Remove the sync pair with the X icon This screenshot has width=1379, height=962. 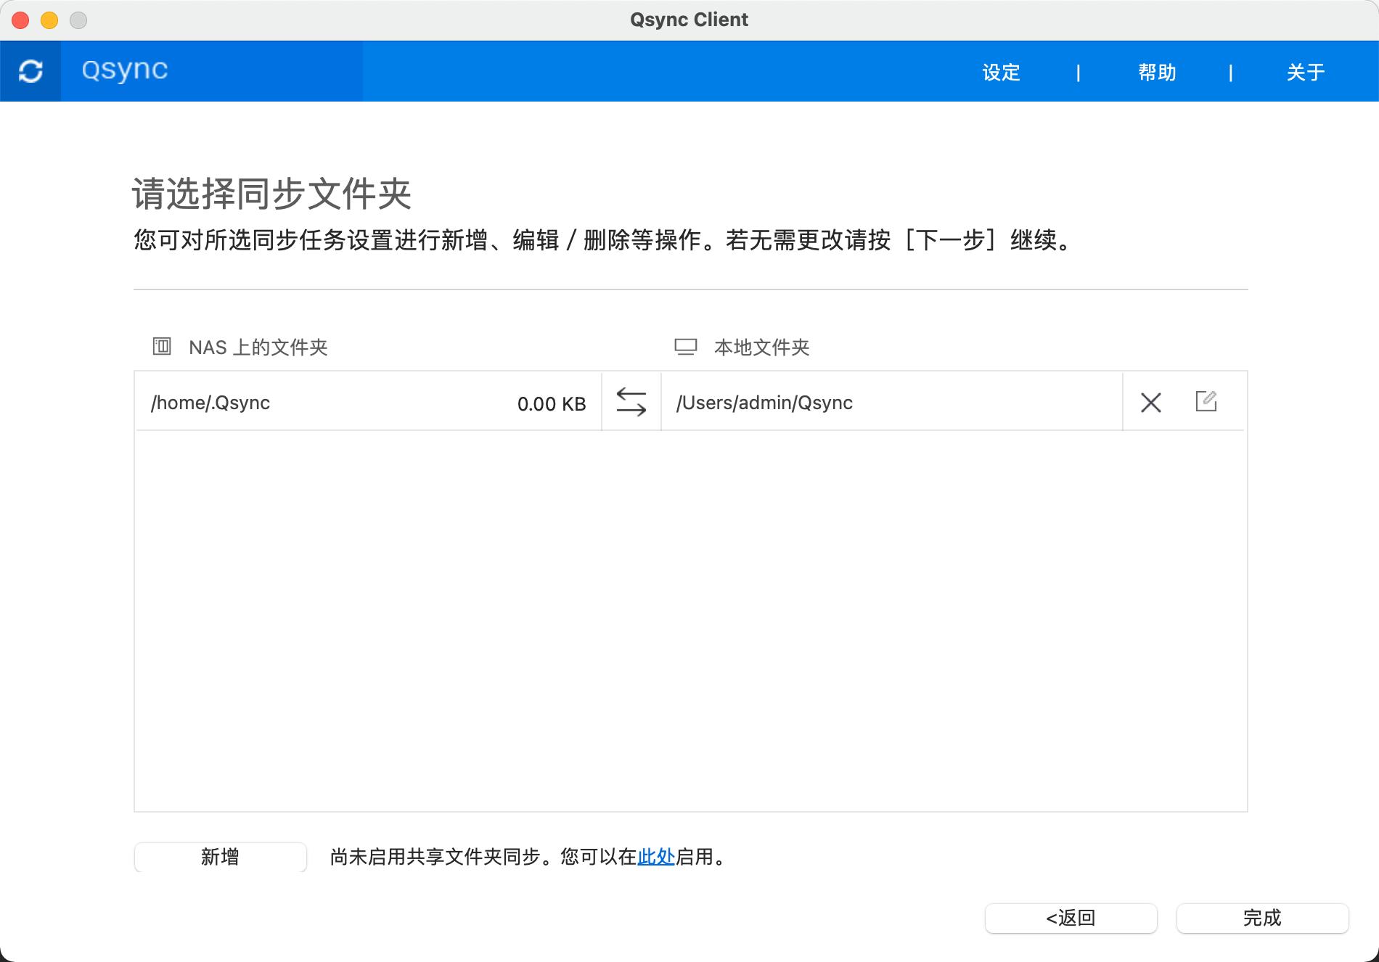point(1150,402)
